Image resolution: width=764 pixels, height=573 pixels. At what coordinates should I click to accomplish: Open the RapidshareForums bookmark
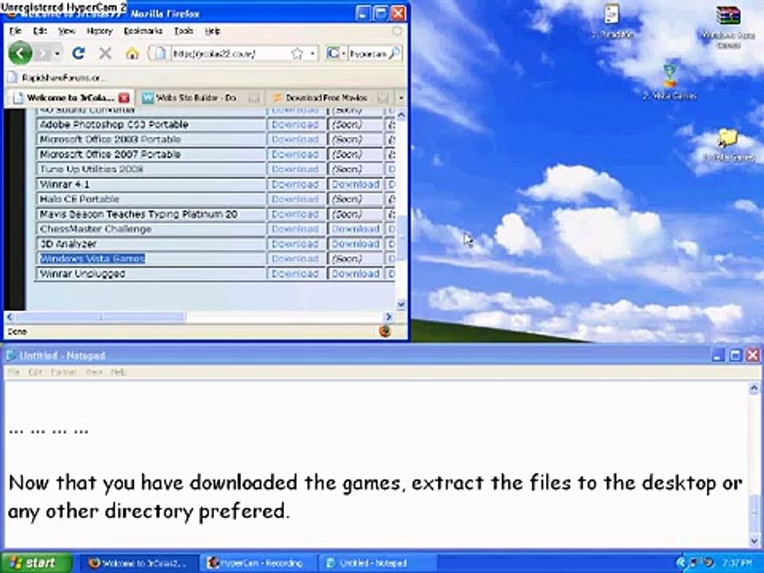click(57, 77)
